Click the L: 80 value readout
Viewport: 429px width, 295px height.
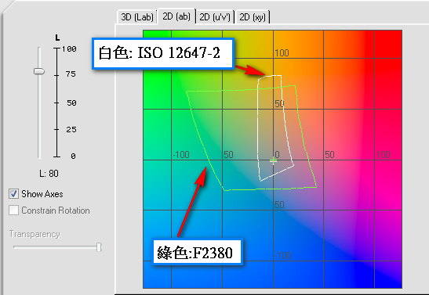(49, 174)
